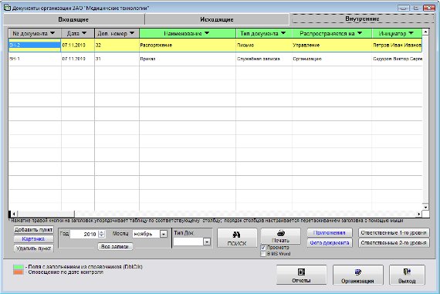Expand the Тип Док combo box
Screen dimensions: 440x294
point(207,242)
